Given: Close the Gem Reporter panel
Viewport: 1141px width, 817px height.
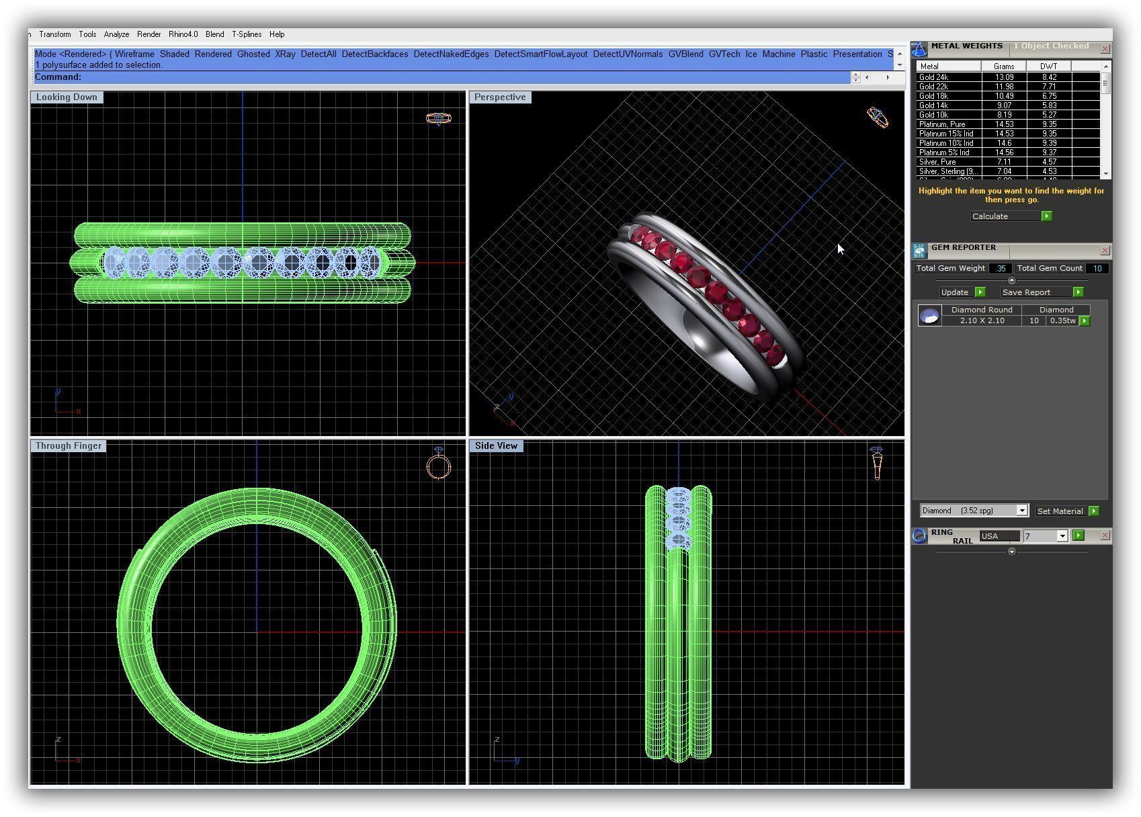Looking at the screenshot, I should (x=1105, y=251).
